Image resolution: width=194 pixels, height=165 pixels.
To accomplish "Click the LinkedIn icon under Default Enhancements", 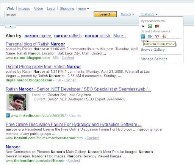I will [x=143, y=36].
